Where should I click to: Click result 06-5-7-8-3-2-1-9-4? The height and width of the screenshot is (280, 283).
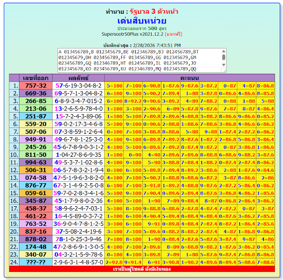[78, 170]
